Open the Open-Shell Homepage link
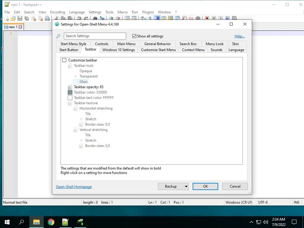The width and height of the screenshot is (304, 228). [74, 187]
